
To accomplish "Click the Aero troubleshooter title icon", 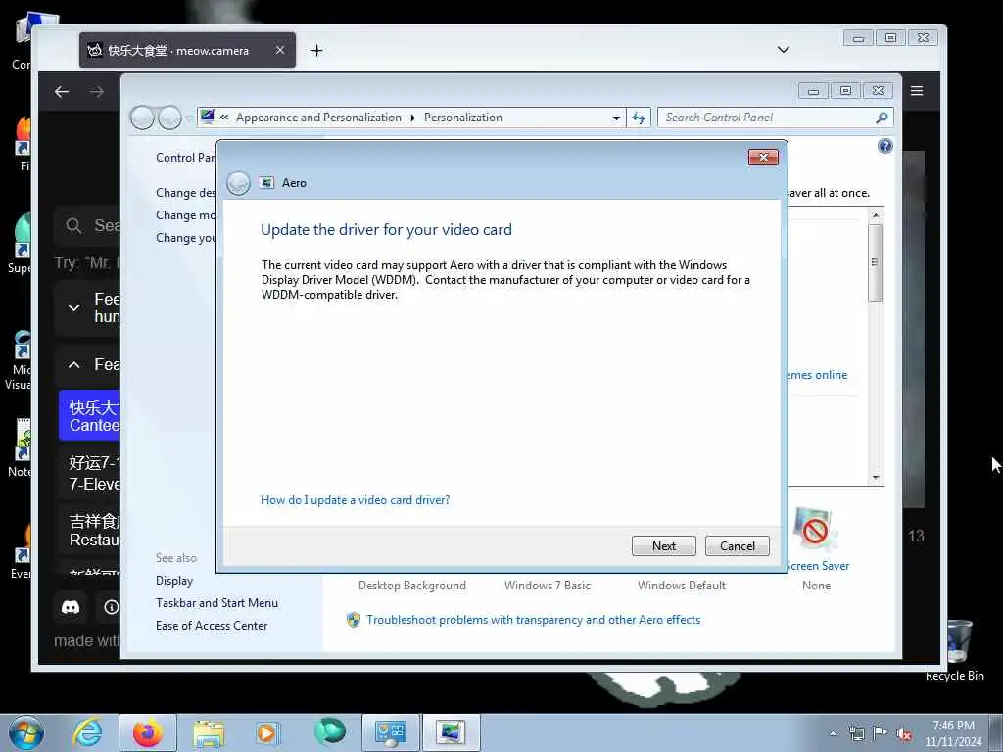I will click(x=266, y=183).
